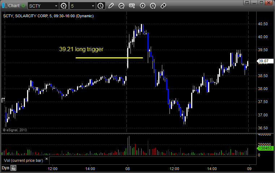Click the 39.21 long trigger annotation
The height and width of the screenshot is (173, 275).
pos(81,49)
